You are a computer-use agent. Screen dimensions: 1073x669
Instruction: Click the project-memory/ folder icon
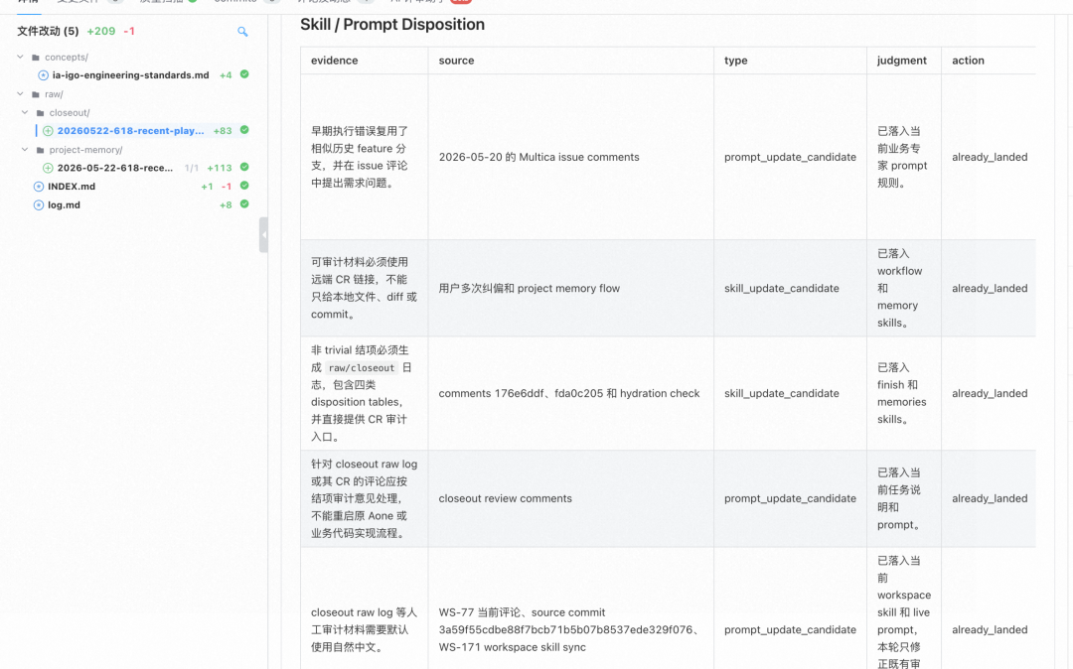[41, 150]
